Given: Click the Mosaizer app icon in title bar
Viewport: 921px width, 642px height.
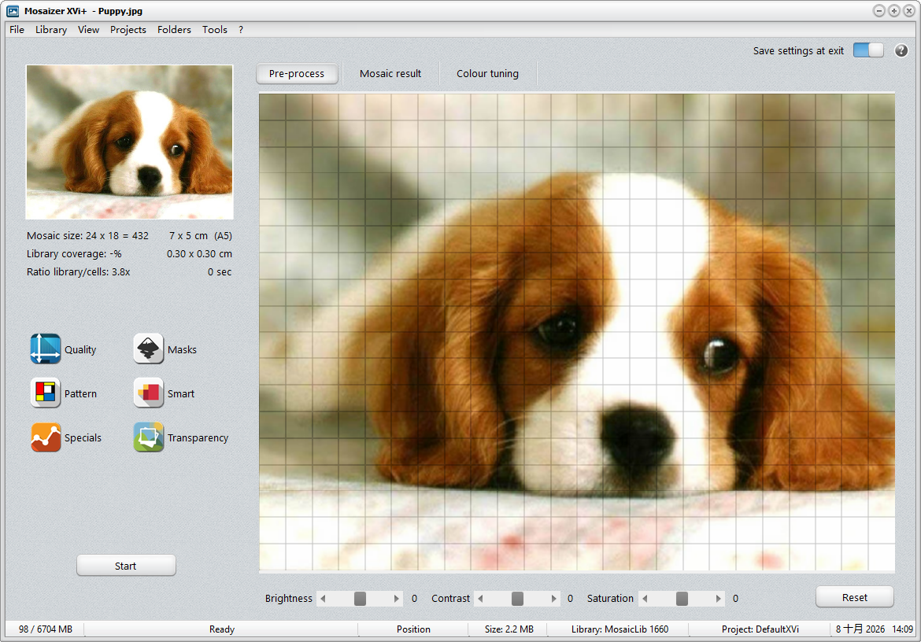Looking at the screenshot, I should [13, 10].
